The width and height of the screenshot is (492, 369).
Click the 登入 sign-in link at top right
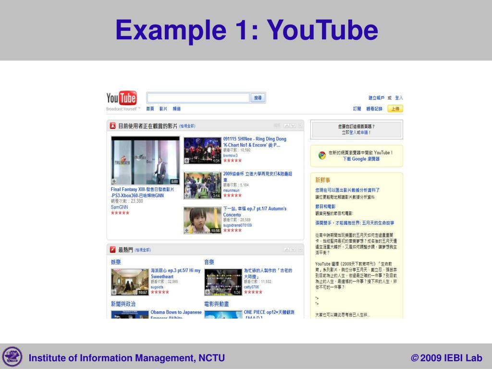pos(399,98)
